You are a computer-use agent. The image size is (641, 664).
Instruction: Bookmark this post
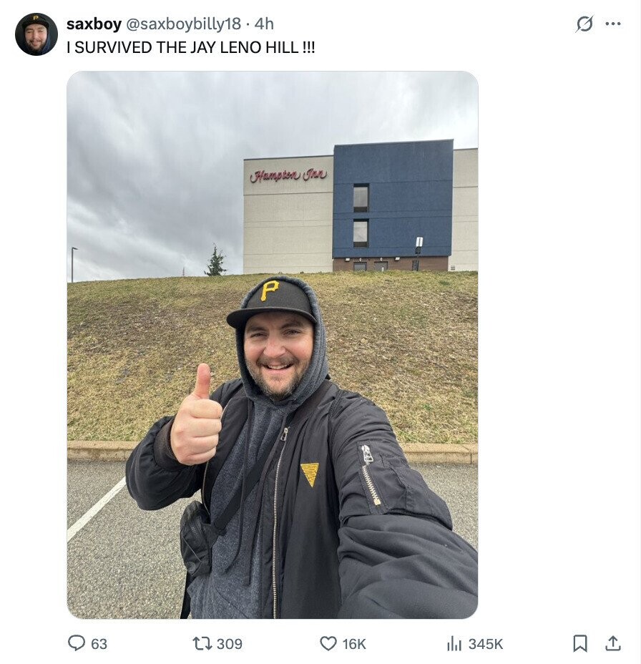tap(580, 643)
